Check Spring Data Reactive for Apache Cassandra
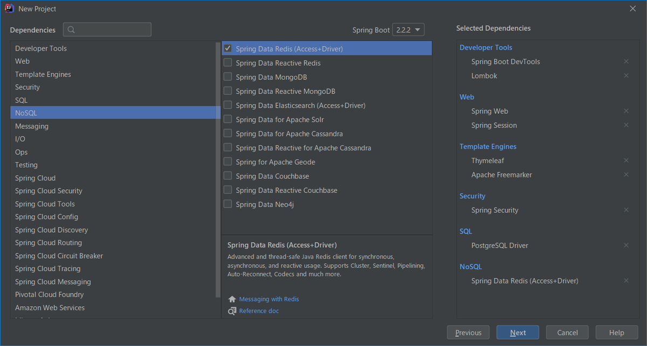The image size is (647, 346). pos(228,147)
